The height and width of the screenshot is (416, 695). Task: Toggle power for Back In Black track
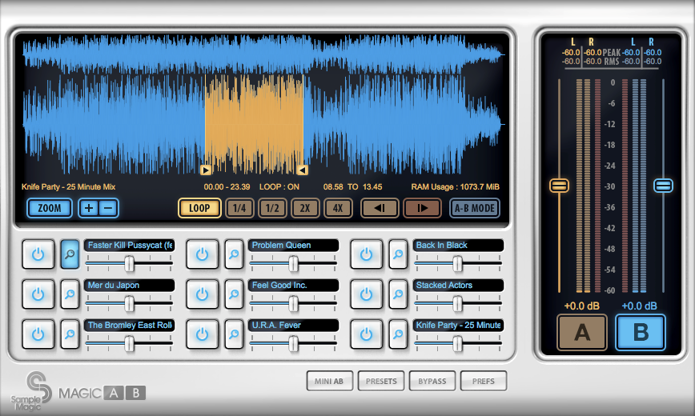point(366,254)
